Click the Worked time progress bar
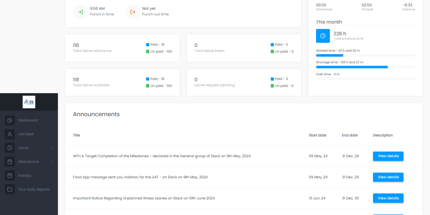430x215 pixels. [x=365, y=56]
